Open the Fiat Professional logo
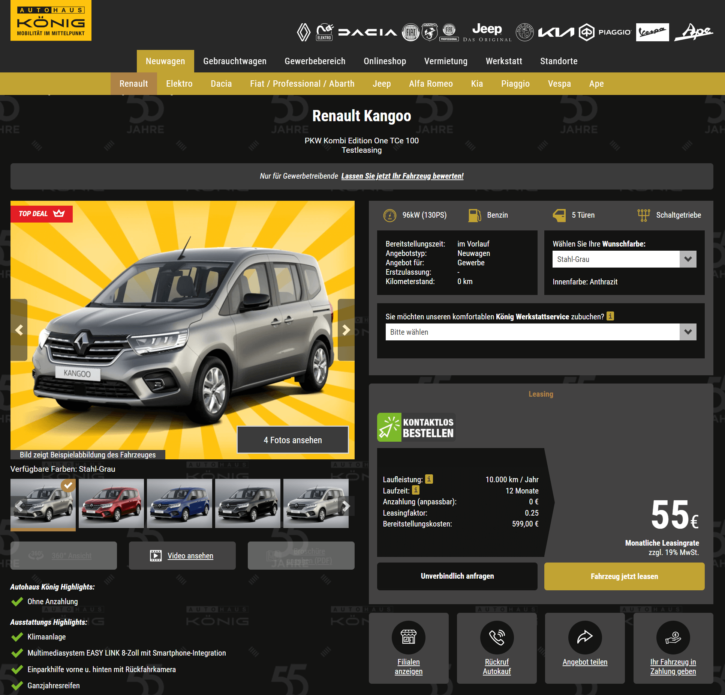The height and width of the screenshot is (695, 725). click(x=449, y=32)
